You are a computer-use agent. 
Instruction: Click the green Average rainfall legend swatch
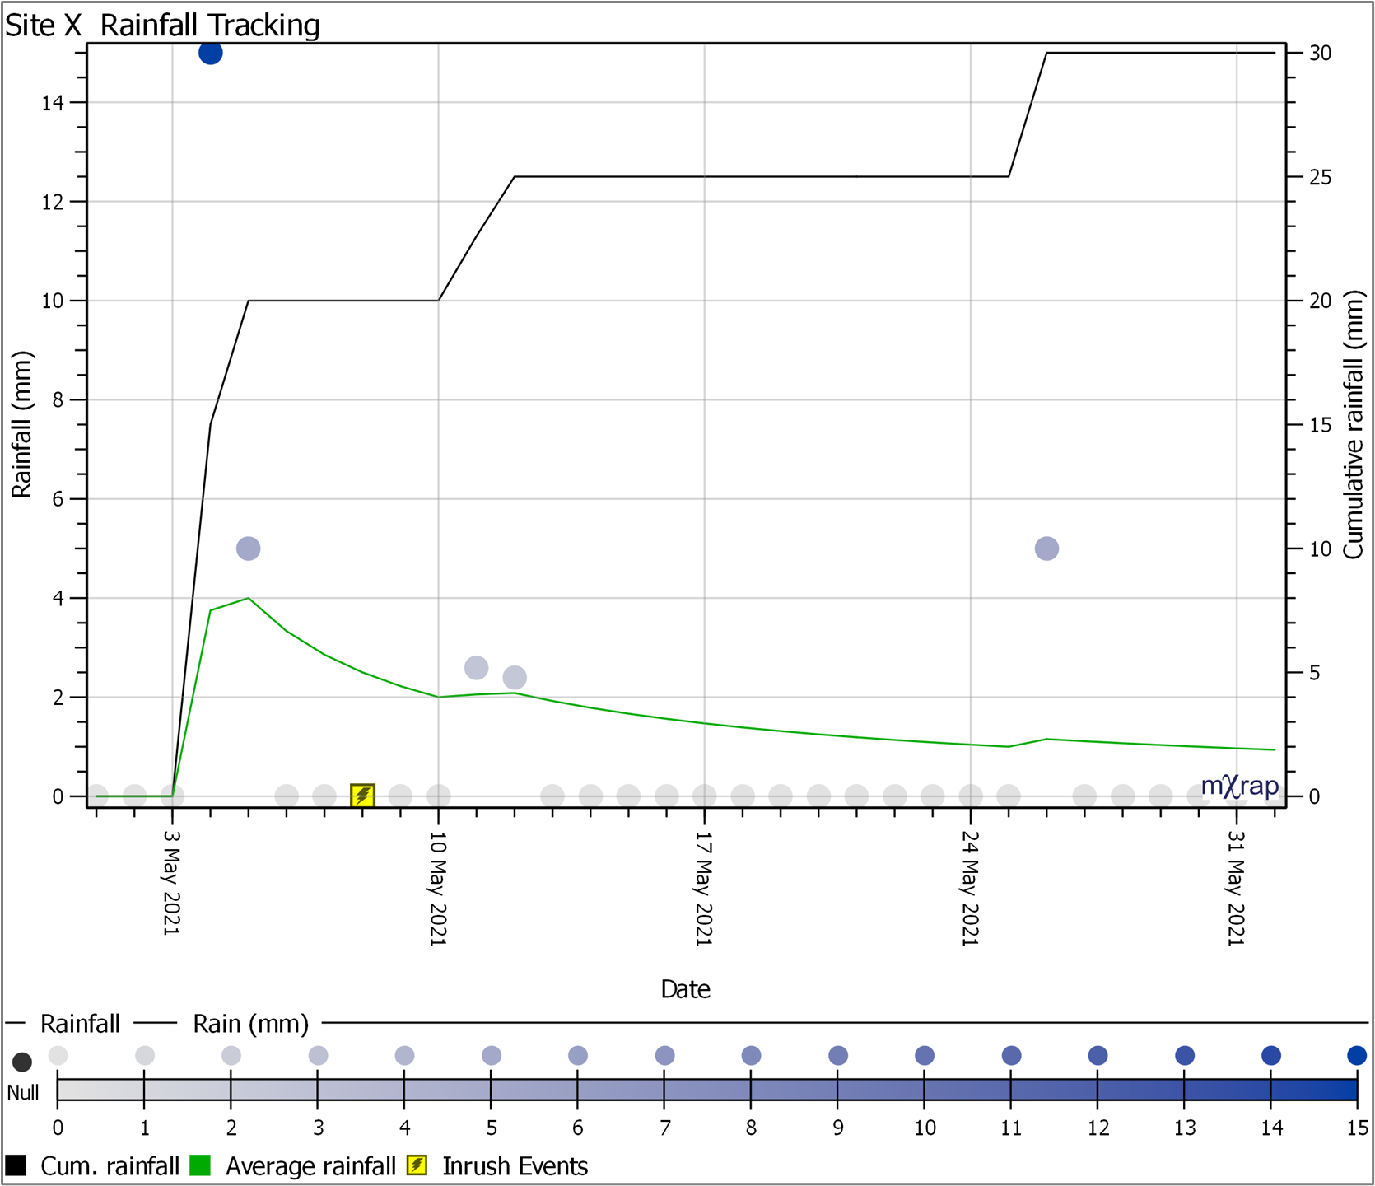200,1165
